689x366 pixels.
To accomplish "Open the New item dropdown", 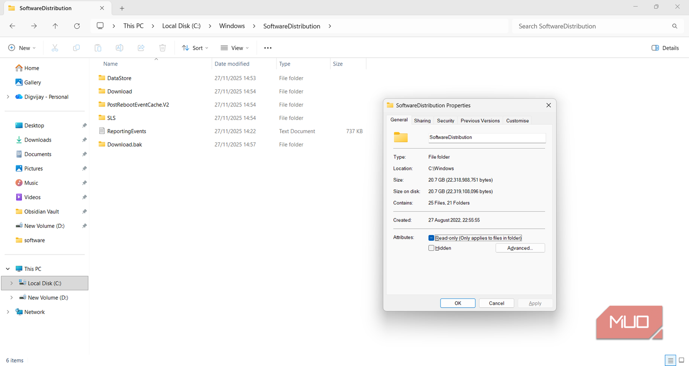I will [x=22, y=48].
